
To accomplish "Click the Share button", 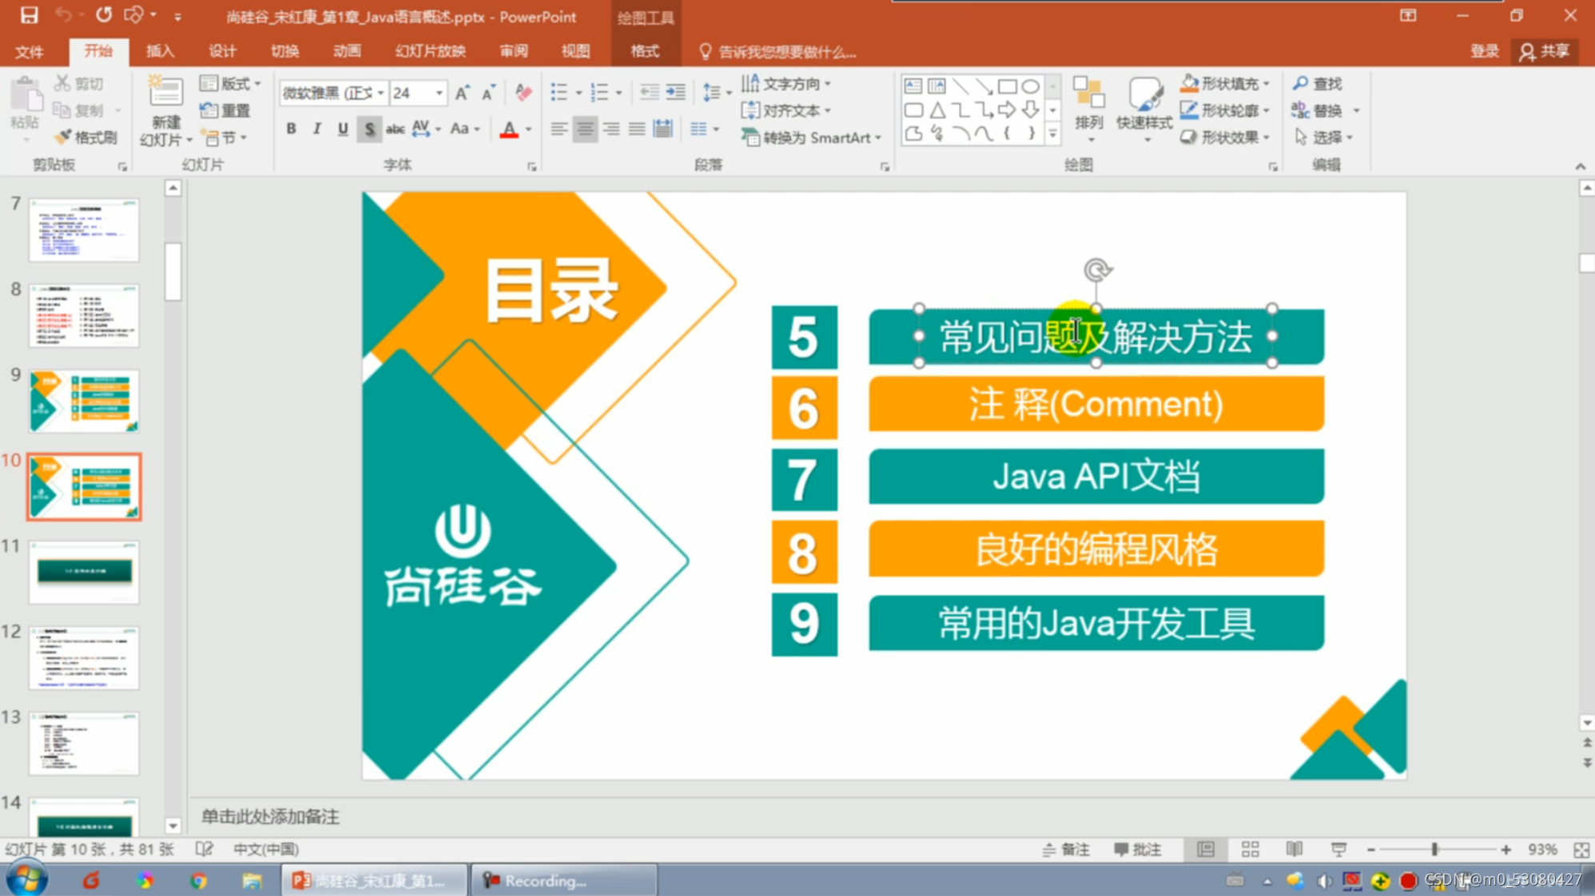I will 1545,51.
